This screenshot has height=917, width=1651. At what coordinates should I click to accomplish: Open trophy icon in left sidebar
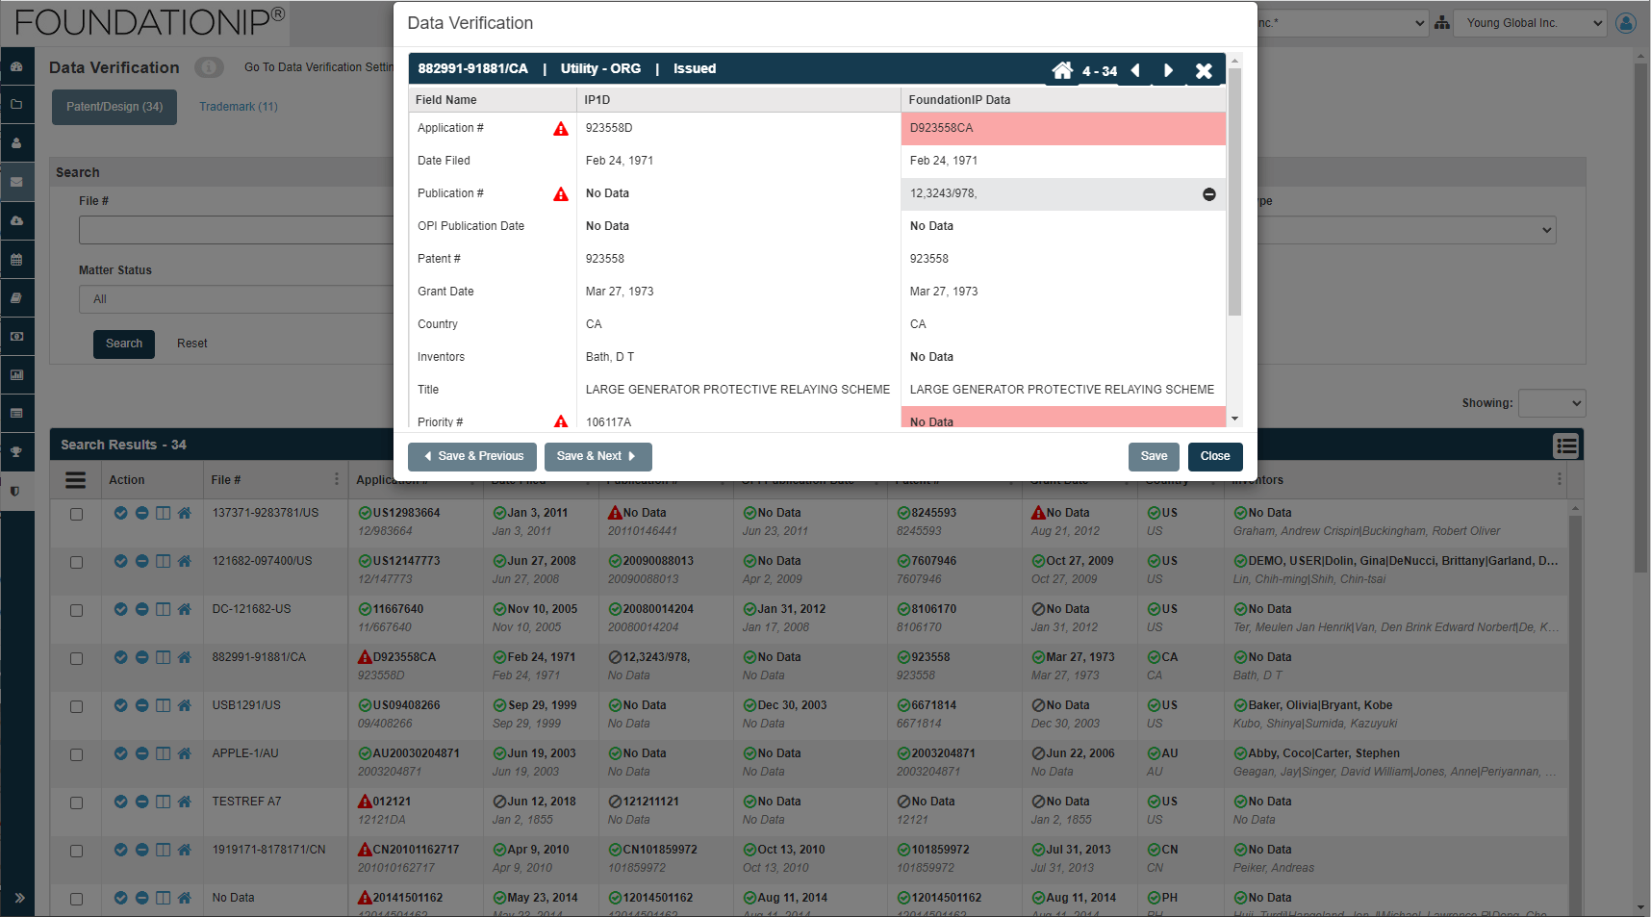16,452
